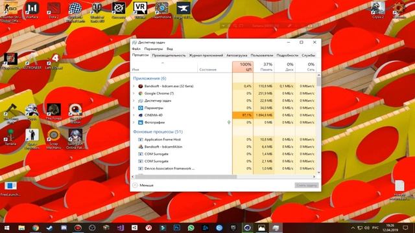Expand the Параметры process row
Screen dimensions: 415x233
click(x=134, y=108)
